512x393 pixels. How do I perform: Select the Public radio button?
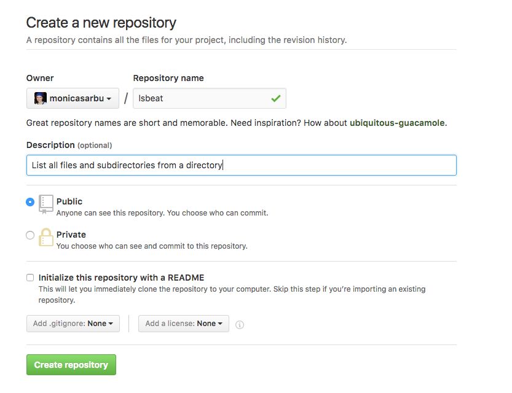[30, 202]
